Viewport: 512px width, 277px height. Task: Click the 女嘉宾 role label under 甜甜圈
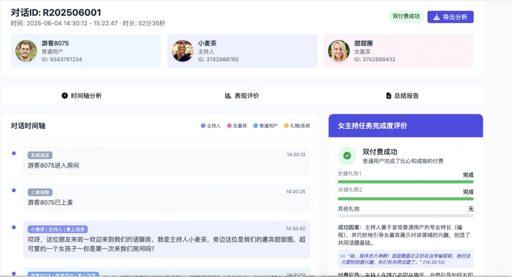pos(362,52)
